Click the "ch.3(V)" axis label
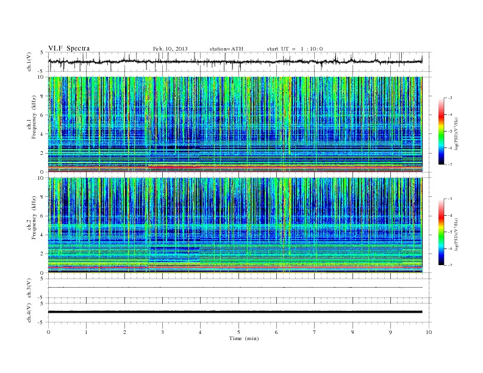This screenshot has height=373, width=483. click(x=29, y=288)
